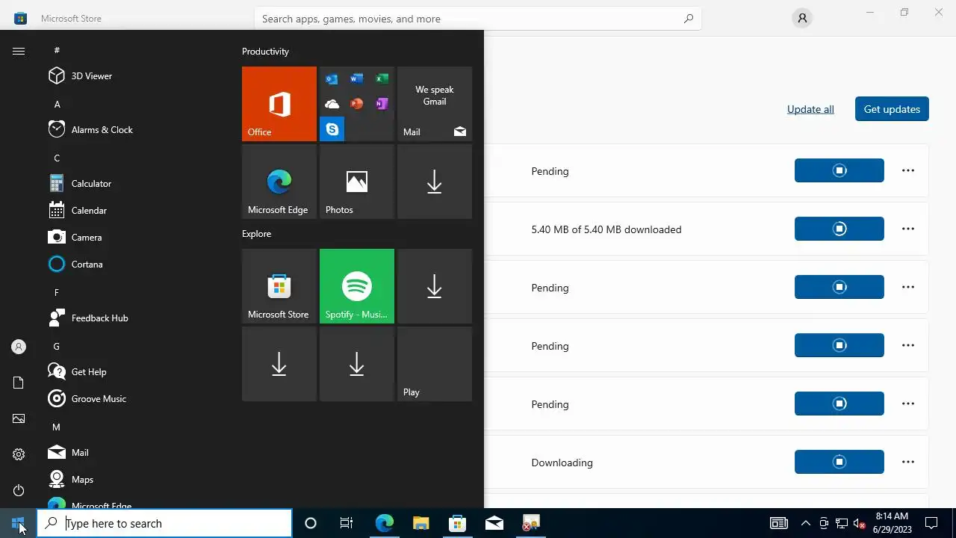Open Pictures from the Start sidebar
Screen dimensions: 956x538
click(19, 418)
